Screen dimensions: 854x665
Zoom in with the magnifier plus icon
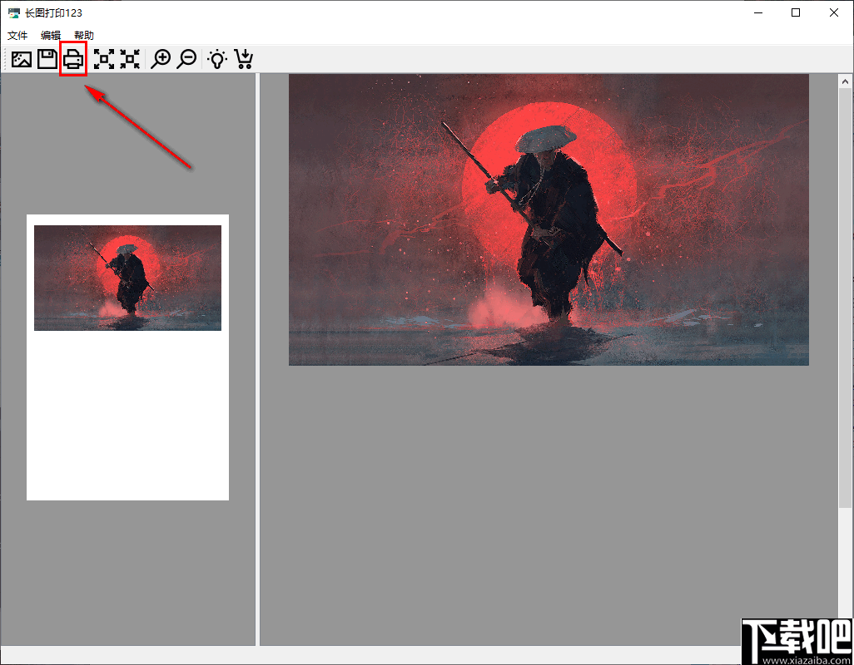click(x=161, y=59)
